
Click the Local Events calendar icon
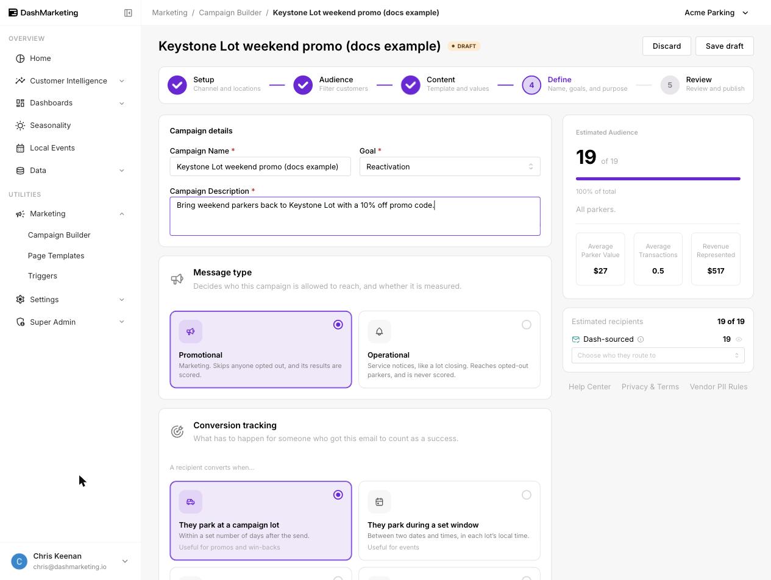[20, 148]
